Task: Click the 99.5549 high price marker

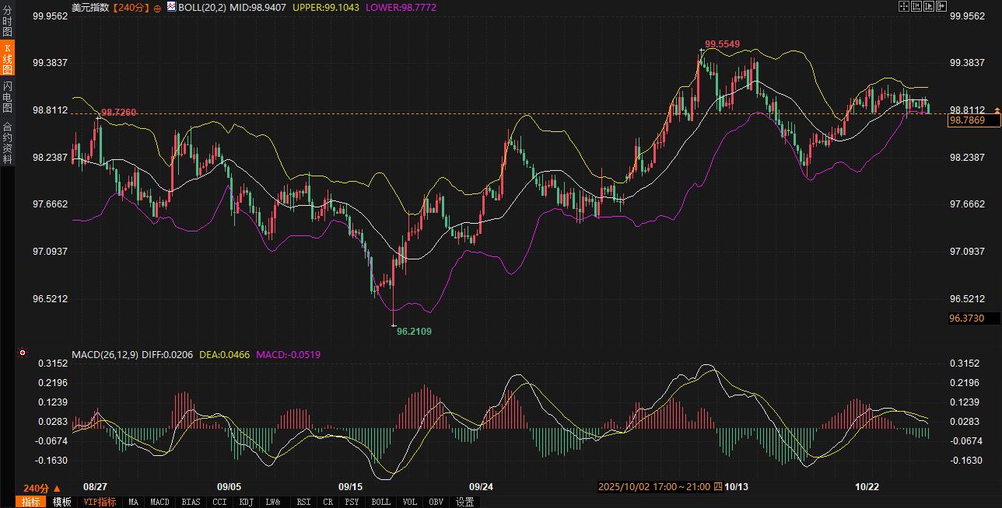Action: point(721,44)
